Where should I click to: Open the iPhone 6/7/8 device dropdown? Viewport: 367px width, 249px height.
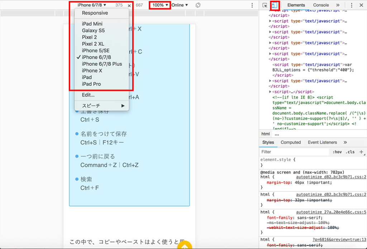(x=92, y=5)
